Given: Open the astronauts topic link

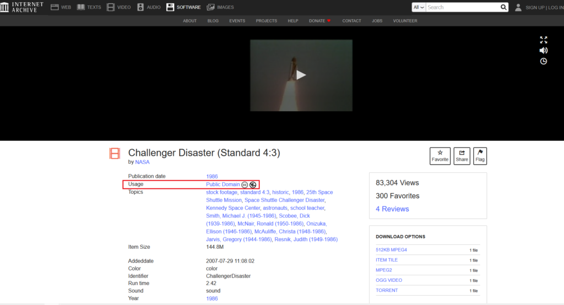Looking at the screenshot, I should (275, 208).
